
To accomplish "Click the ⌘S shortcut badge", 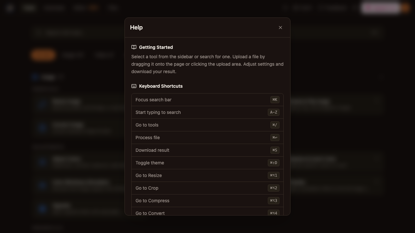I will [x=275, y=150].
